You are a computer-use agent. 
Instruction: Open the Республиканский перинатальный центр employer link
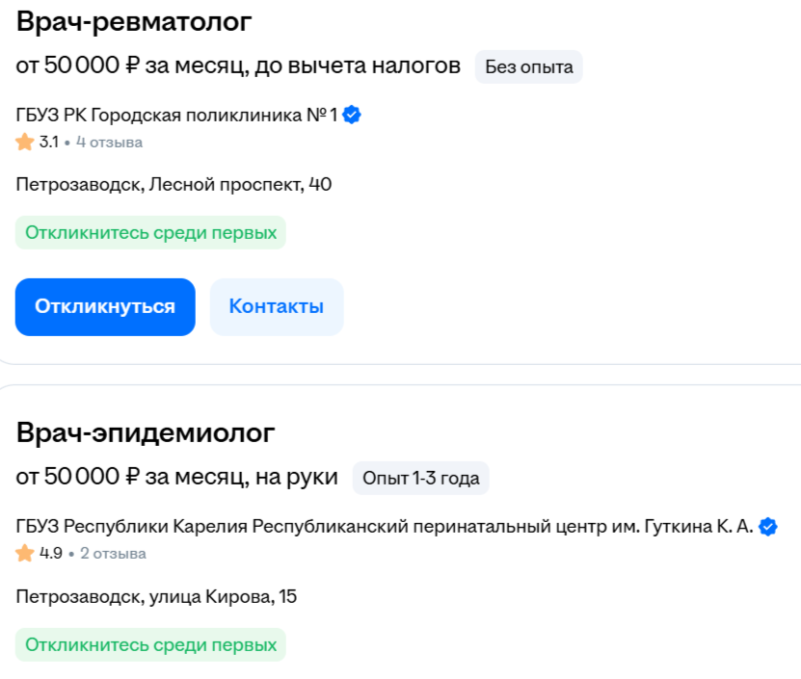[385, 527]
